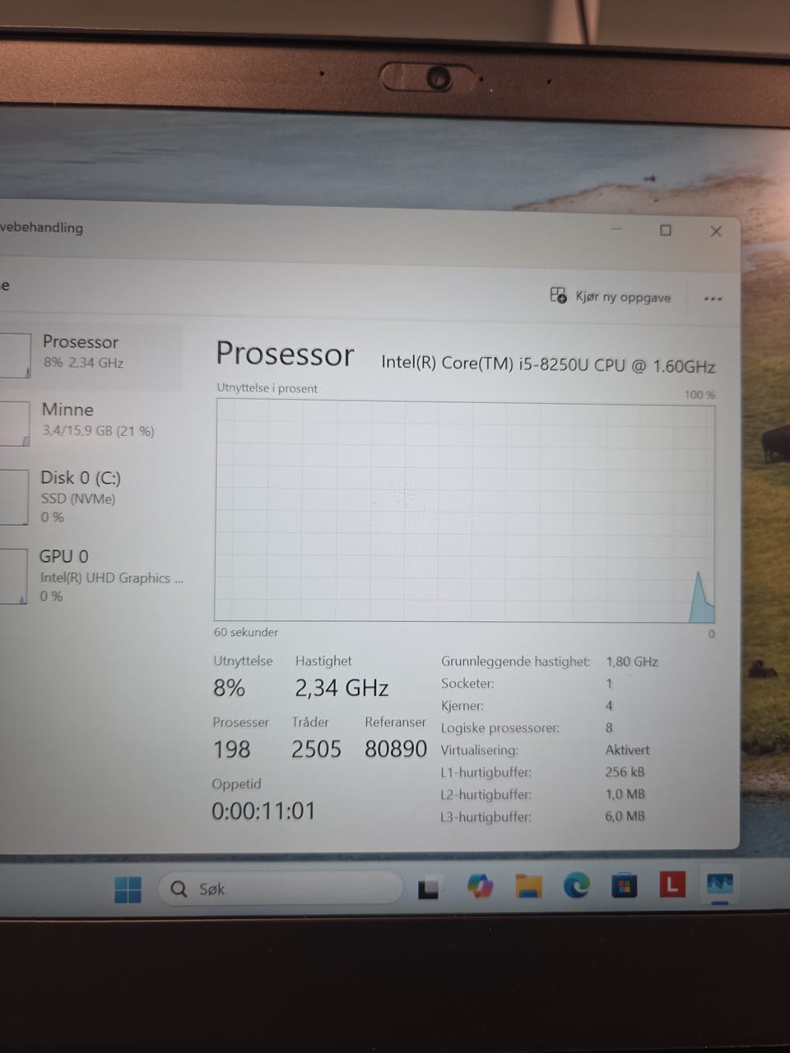
Task: Click the Disk 0 mini graph thumbnail
Action: click(14, 496)
